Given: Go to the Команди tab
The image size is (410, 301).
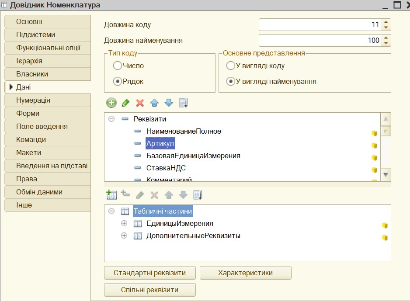Looking at the screenshot, I should pyautogui.click(x=48, y=139).
